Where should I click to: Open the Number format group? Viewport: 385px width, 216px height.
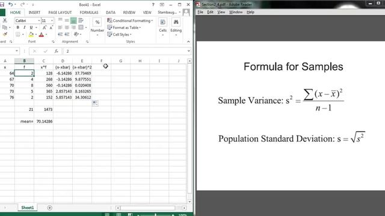click(97, 27)
